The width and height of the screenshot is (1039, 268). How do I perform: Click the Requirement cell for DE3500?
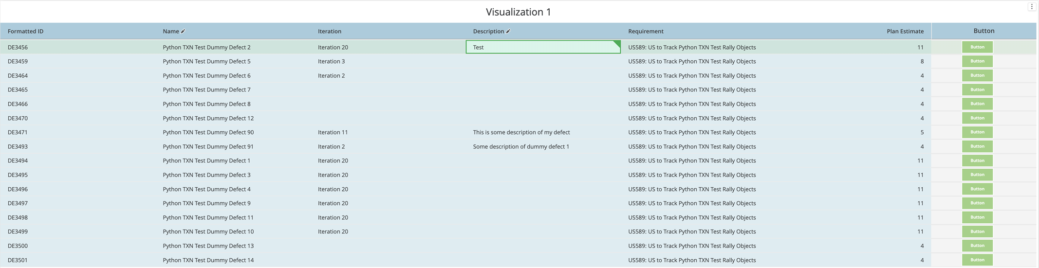(x=691, y=246)
